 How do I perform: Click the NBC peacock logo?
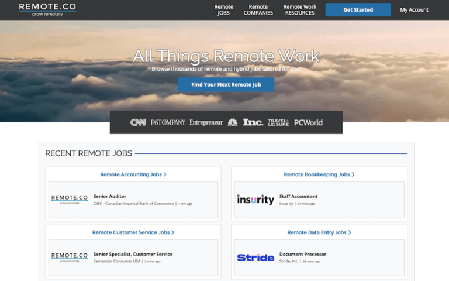233,122
